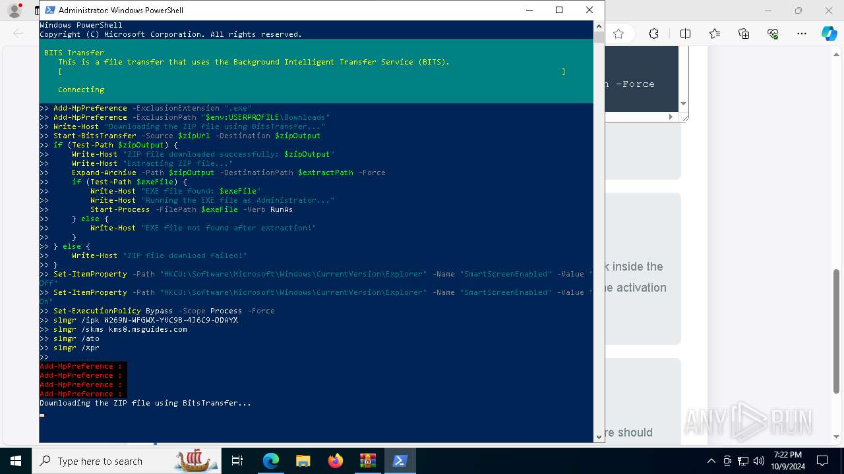Click the PowerShell title bar icon
The width and height of the screenshot is (844, 474).
(x=49, y=10)
